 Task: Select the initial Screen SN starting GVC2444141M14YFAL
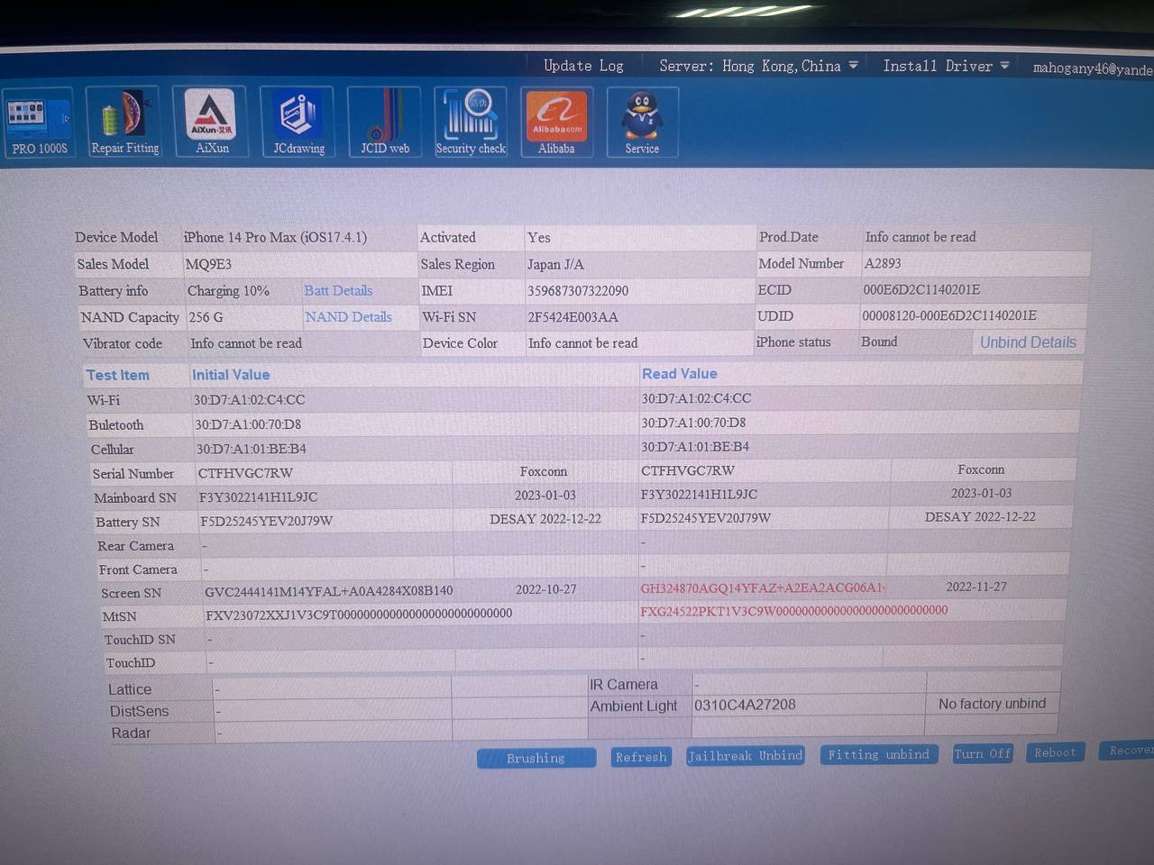tap(329, 591)
